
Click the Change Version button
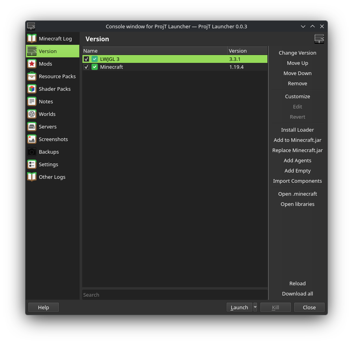[x=297, y=53]
